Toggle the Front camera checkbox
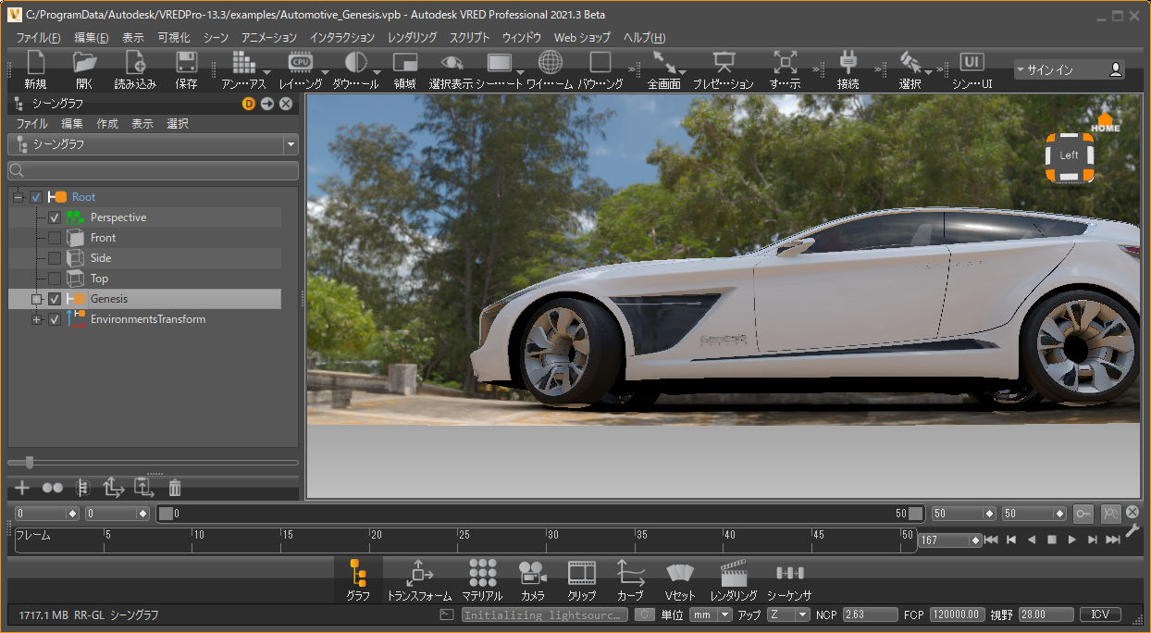 (x=55, y=238)
